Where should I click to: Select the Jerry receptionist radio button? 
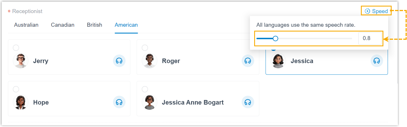[16, 48]
